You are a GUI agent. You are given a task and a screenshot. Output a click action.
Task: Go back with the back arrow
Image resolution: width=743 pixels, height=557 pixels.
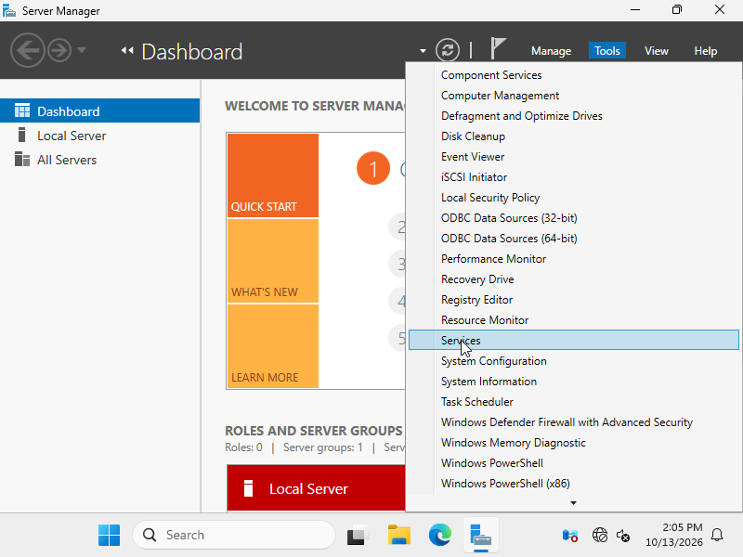pos(28,50)
